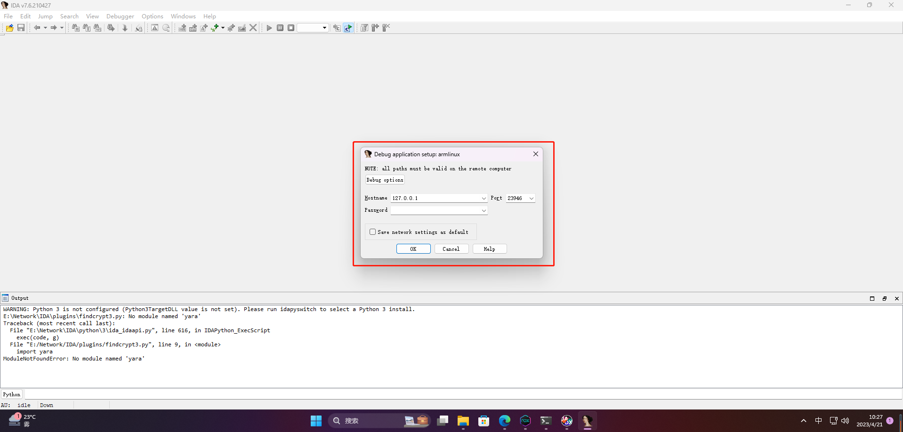
Task: Click the locked highlight toolbar icon
Action: [x=138, y=28]
